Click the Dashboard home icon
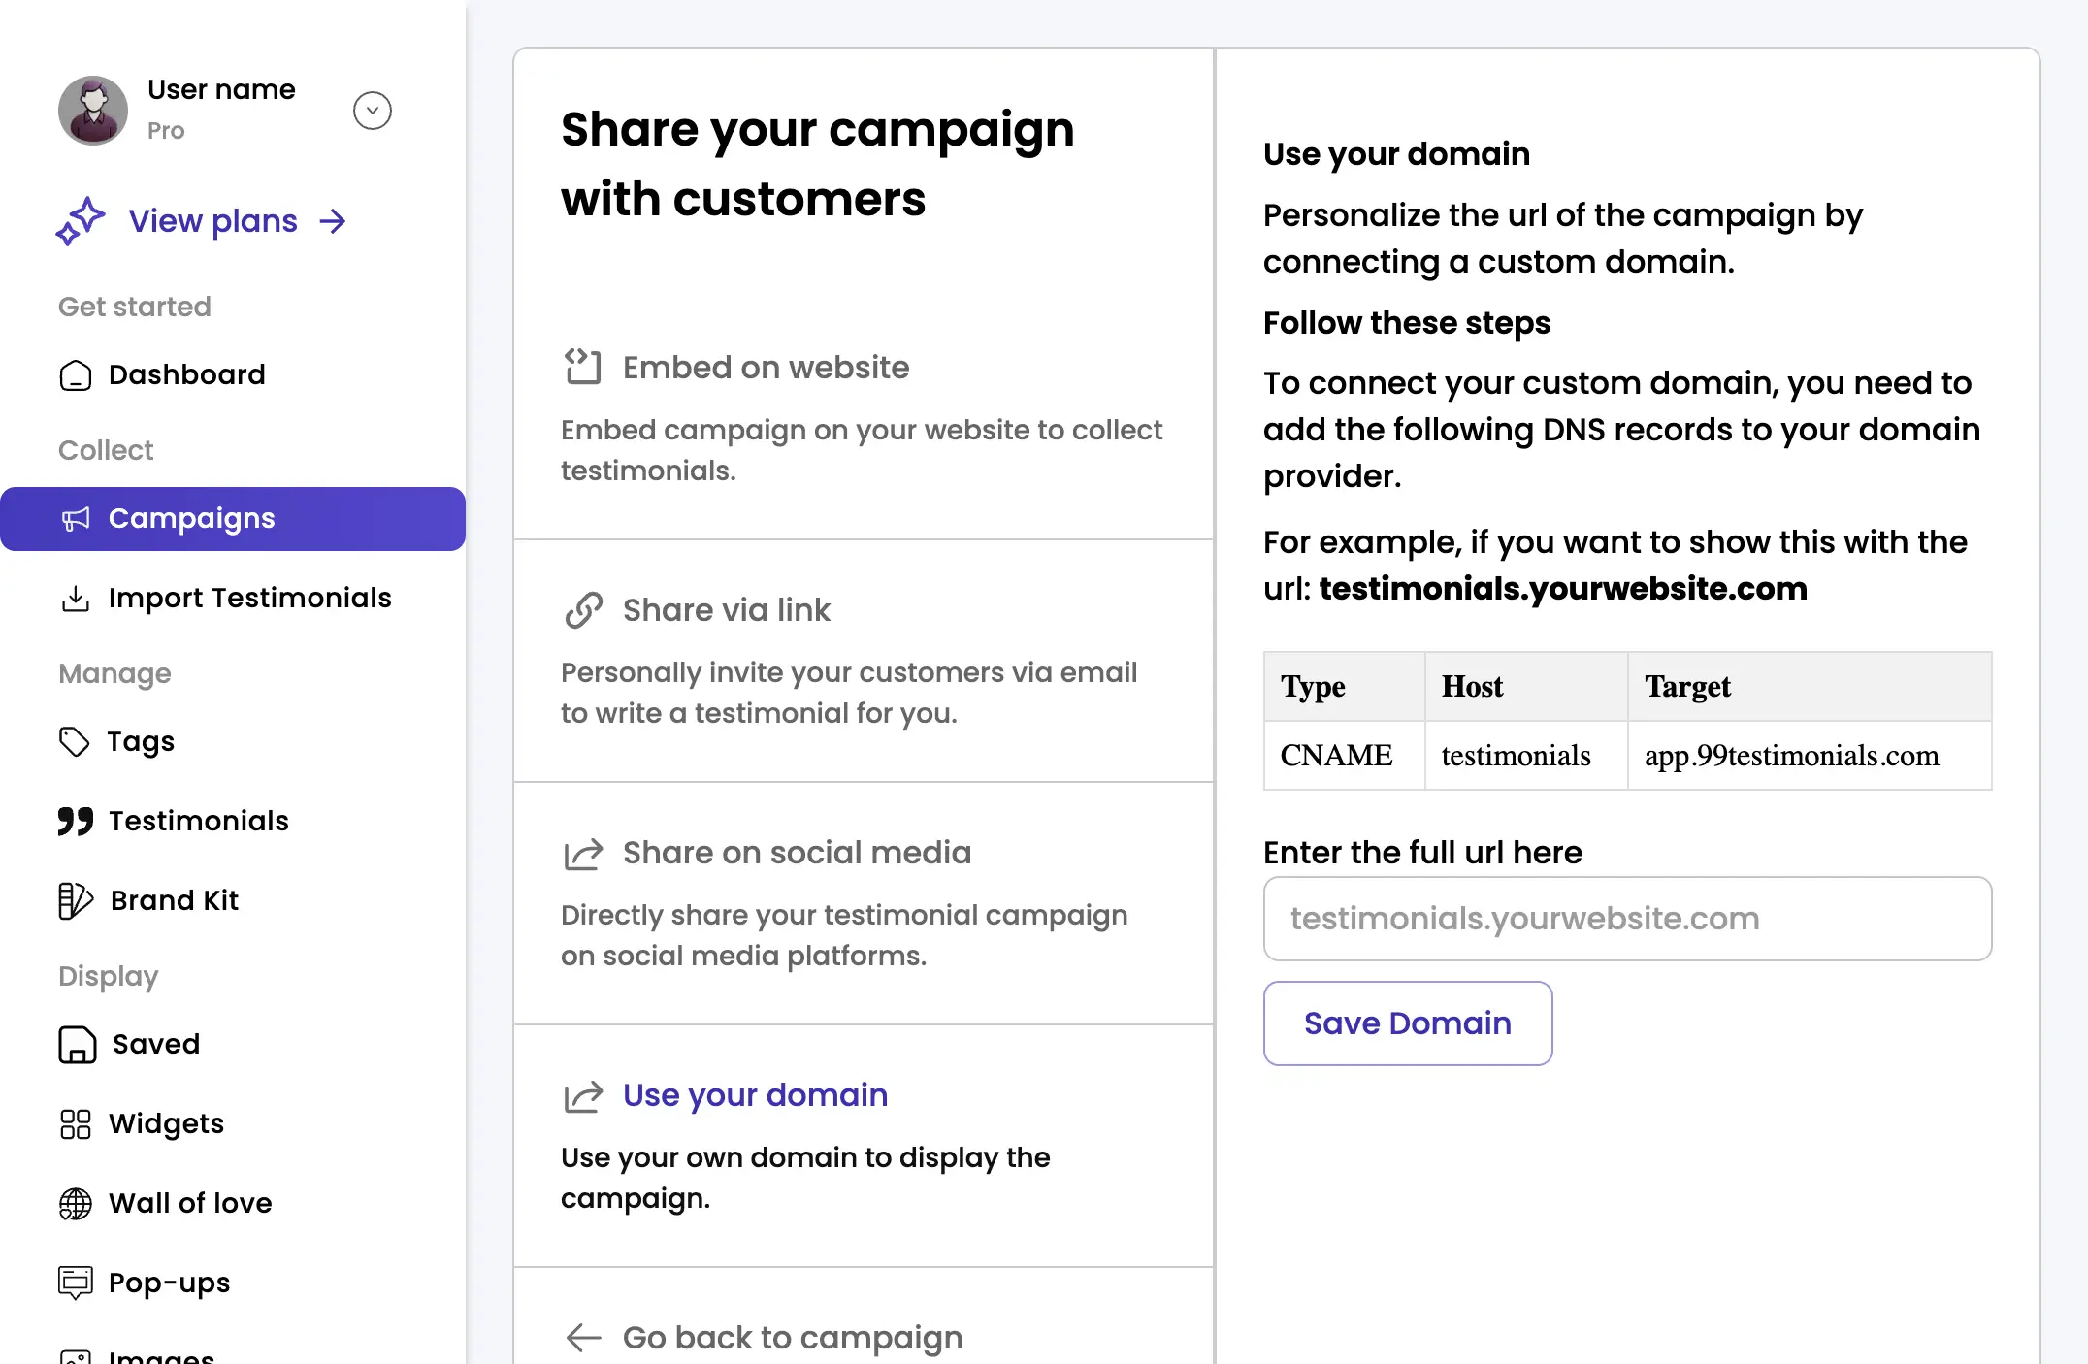Viewport: 2088px width, 1364px height. (x=76, y=375)
